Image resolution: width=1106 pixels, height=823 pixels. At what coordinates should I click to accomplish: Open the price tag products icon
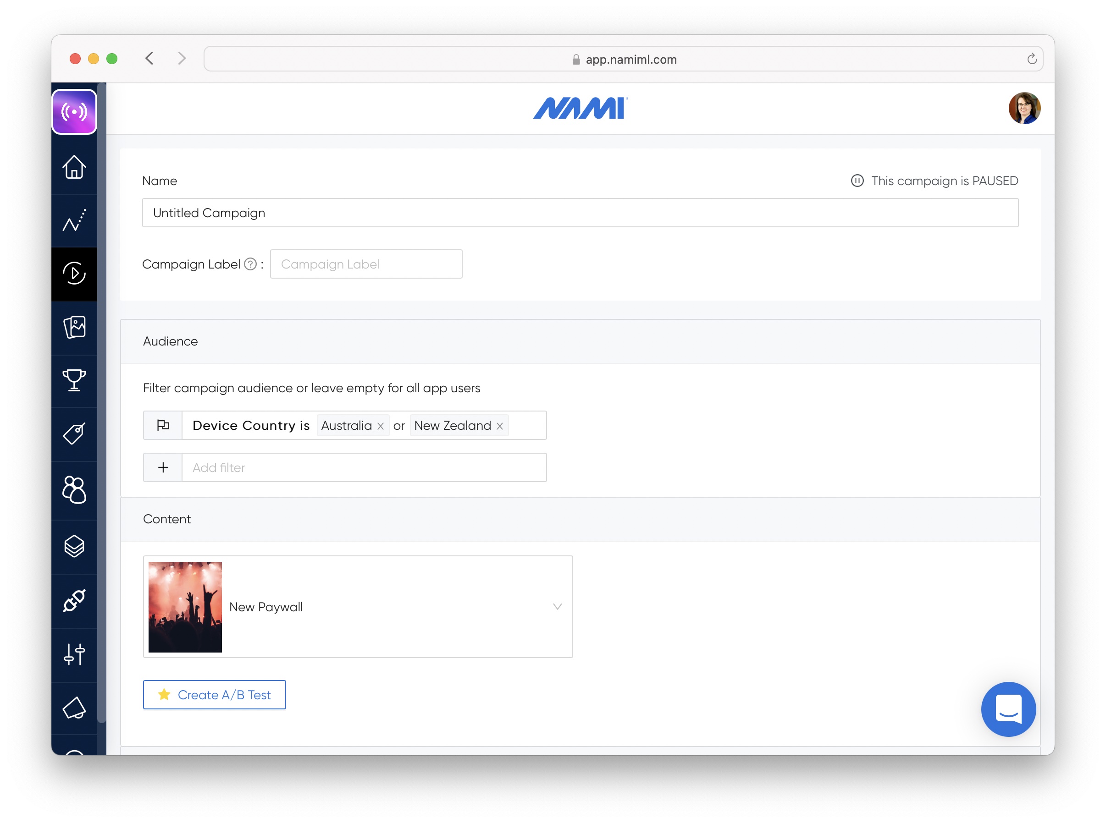pos(74,433)
